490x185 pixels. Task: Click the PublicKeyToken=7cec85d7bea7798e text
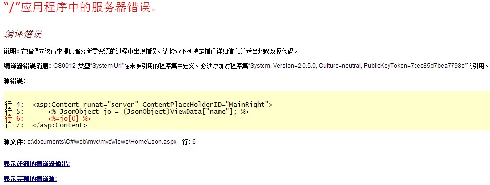pyautogui.click(x=415, y=66)
